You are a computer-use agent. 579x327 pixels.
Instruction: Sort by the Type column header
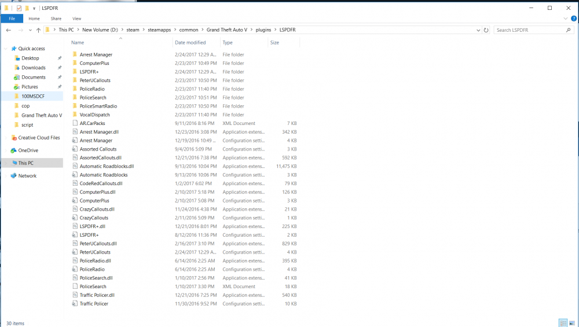[228, 42]
